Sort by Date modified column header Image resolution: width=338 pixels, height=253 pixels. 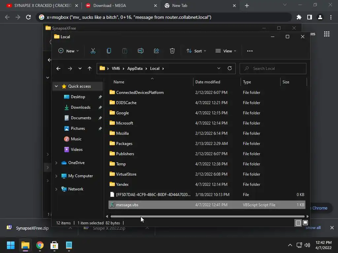click(208, 82)
